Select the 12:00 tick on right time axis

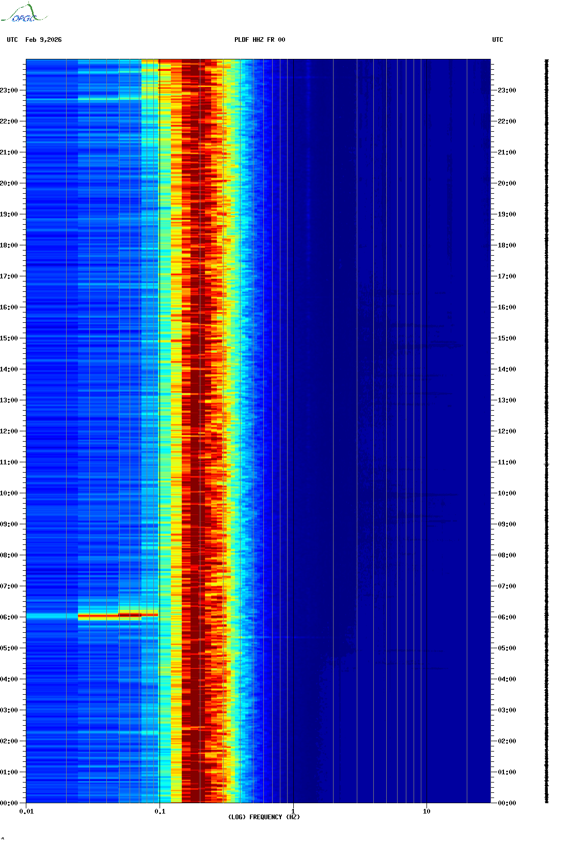(x=506, y=431)
